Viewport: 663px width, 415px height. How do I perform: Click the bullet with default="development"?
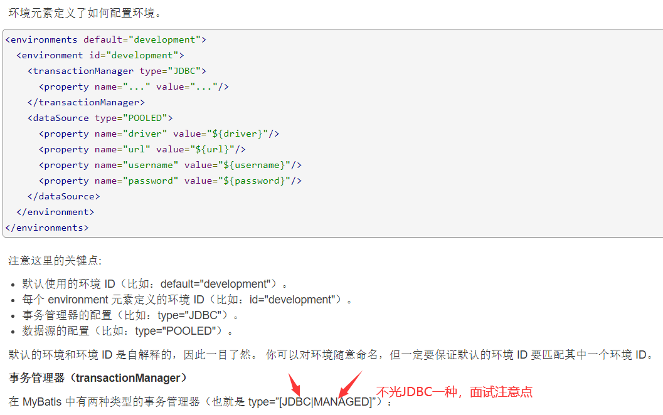[x=155, y=284]
